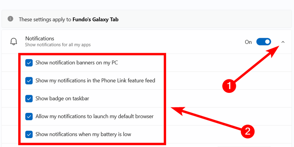Screen dimensions: 294x147
Task: Turn off the Notifications toggle switch
Action: coord(264,42)
